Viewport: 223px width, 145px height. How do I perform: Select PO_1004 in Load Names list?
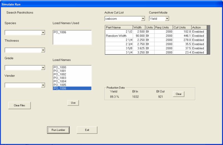(72, 81)
